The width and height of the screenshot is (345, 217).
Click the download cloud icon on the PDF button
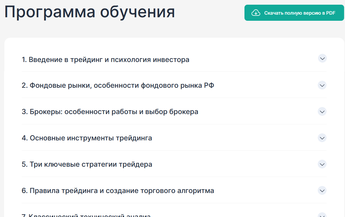pos(256,13)
